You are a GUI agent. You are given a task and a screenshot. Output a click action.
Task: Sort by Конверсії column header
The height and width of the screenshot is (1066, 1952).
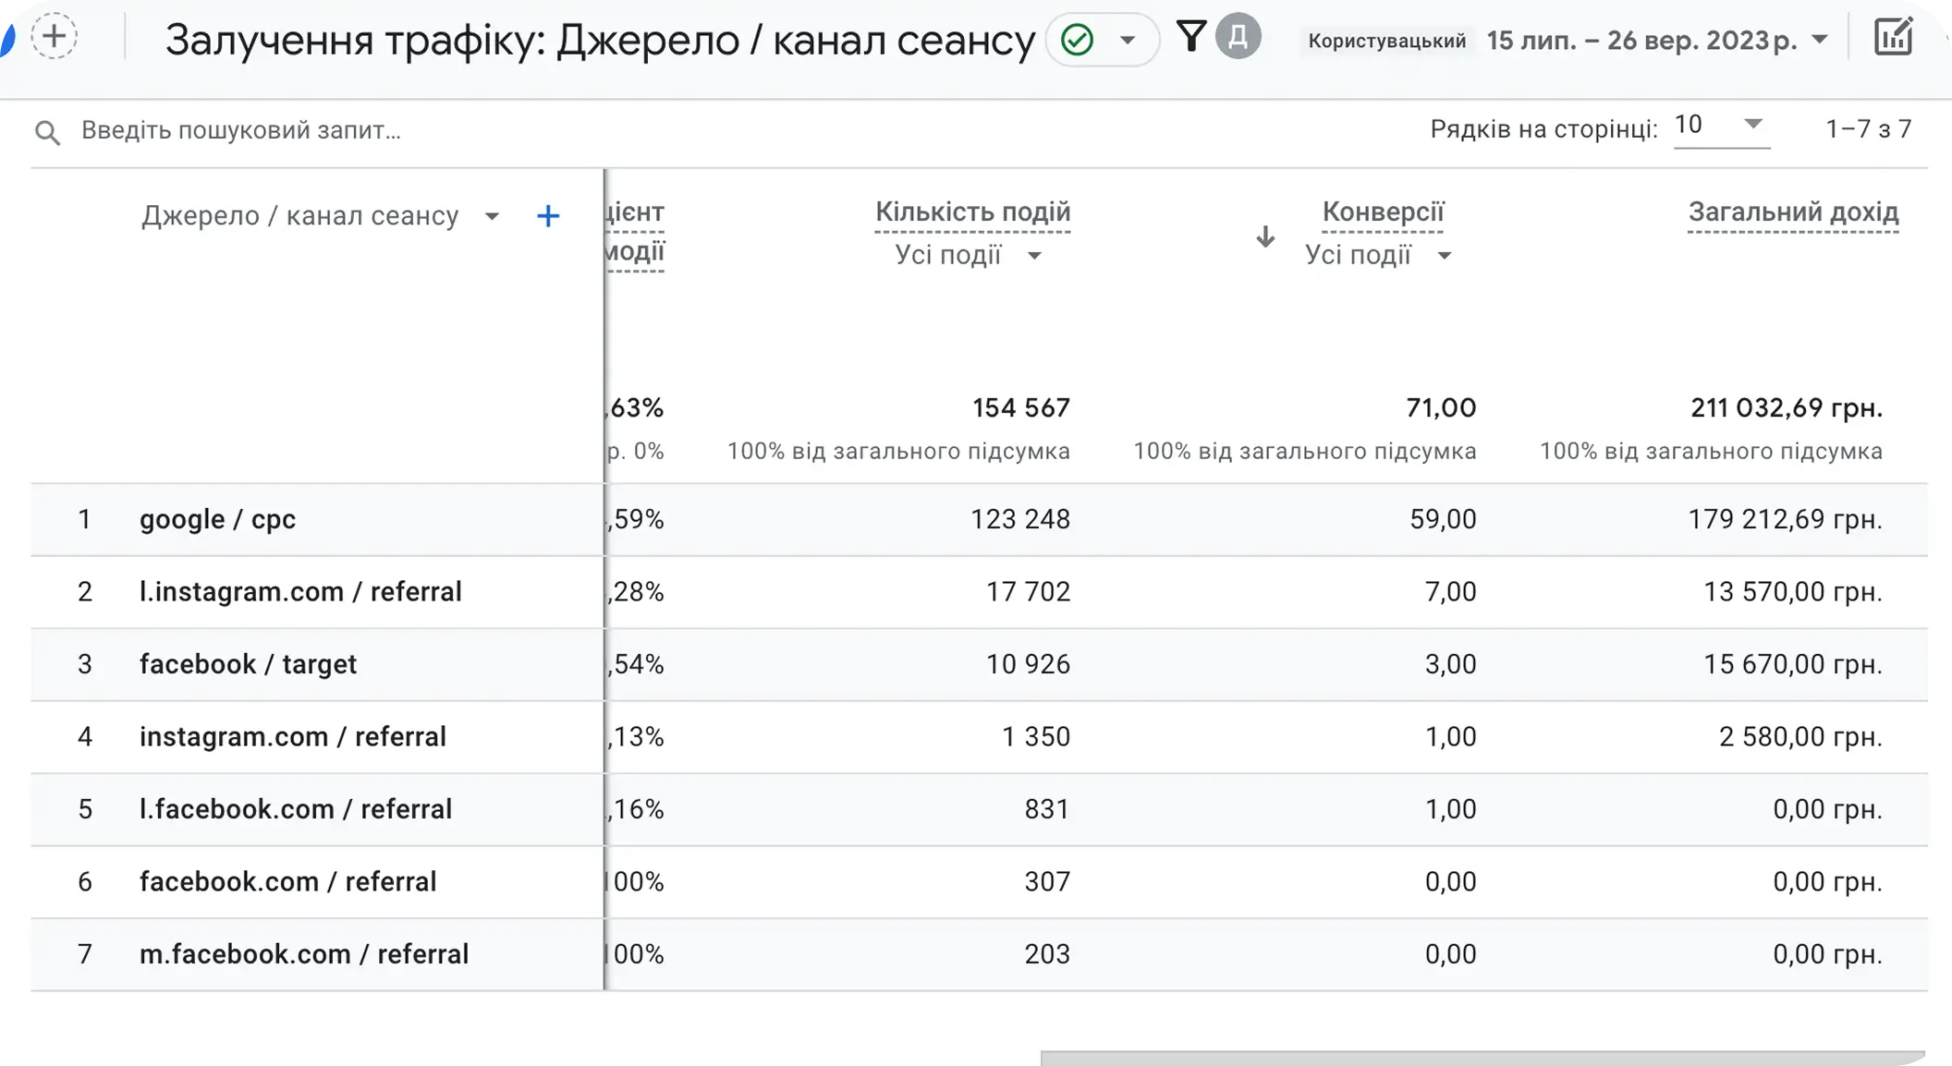[x=1382, y=212]
